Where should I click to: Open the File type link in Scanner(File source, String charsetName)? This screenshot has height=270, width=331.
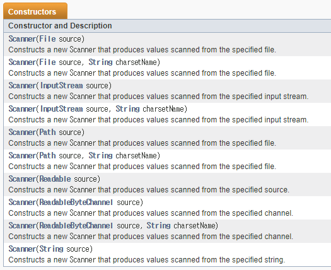(x=47, y=62)
